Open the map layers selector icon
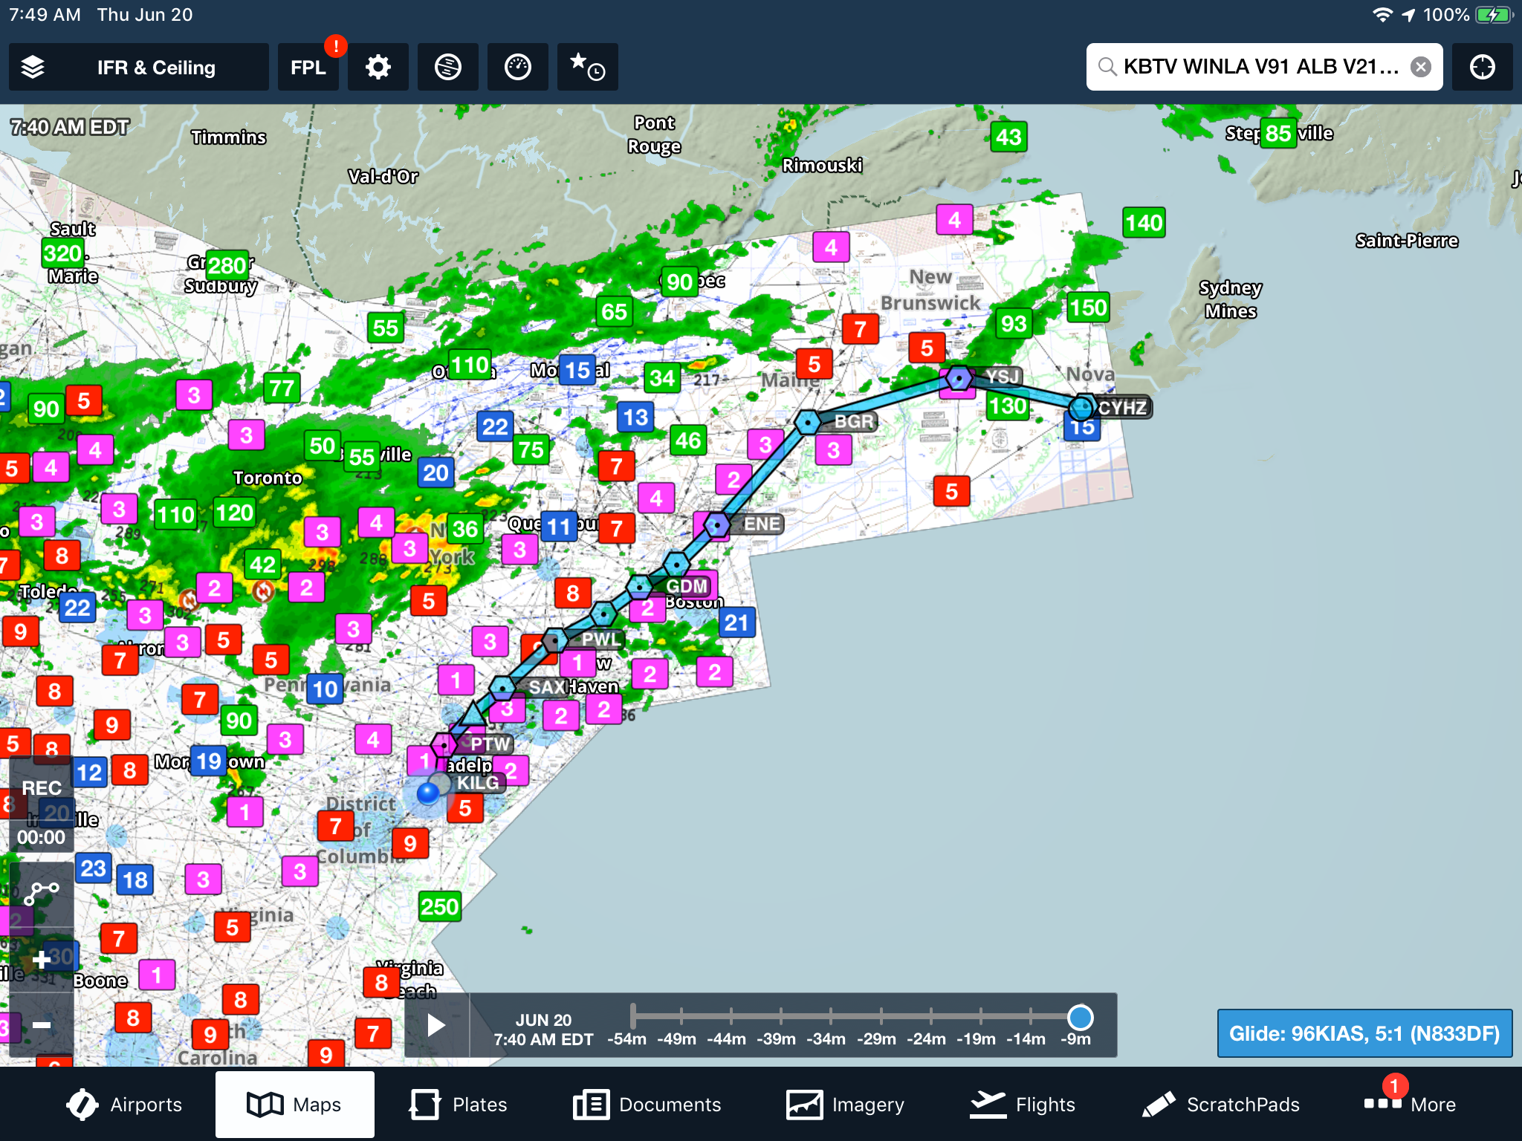Screen dimensions: 1522x1141 33,67
